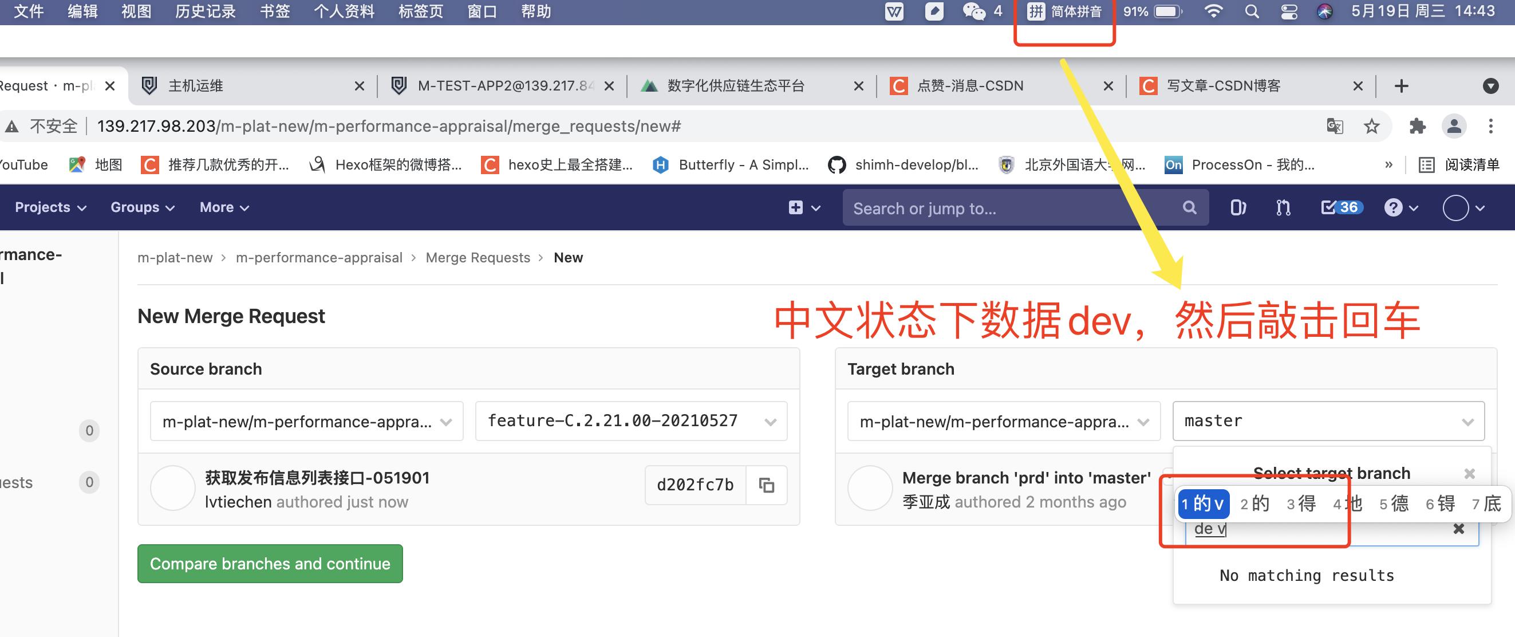The height and width of the screenshot is (637, 1515).
Task: Choose IME candidate 2 的
Action: [x=1255, y=504]
